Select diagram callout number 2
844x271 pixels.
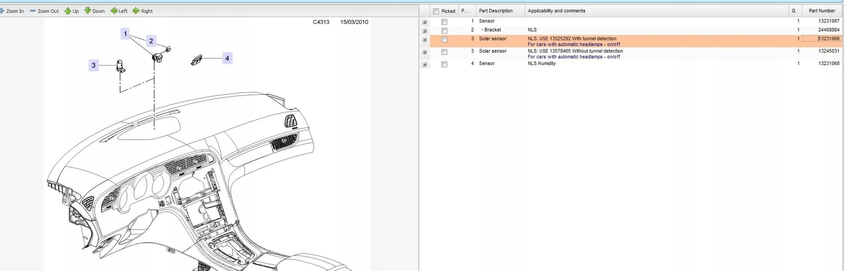(x=151, y=41)
